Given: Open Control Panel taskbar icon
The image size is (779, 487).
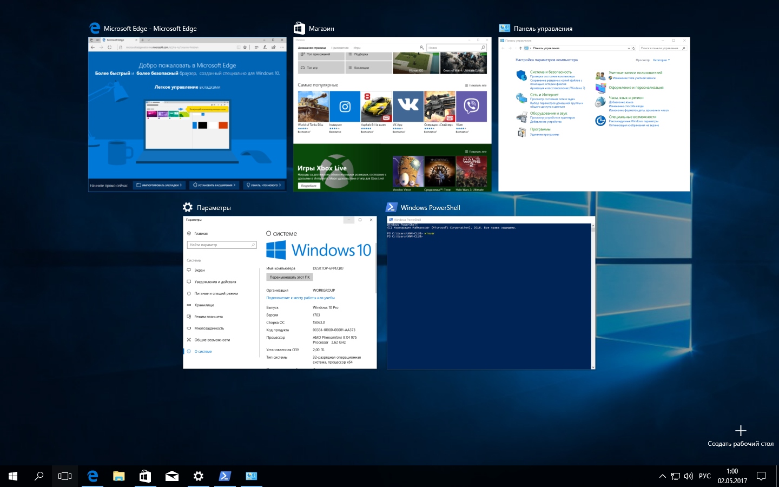Looking at the screenshot, I should coord(251,476).
